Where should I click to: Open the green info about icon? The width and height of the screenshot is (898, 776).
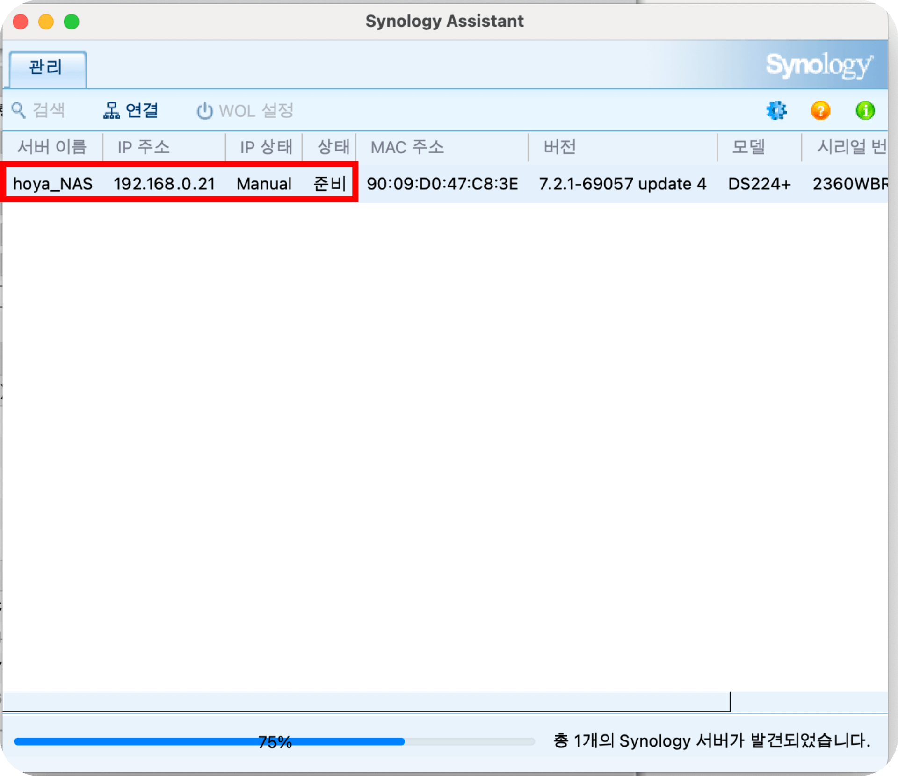(x=865, y=111)
